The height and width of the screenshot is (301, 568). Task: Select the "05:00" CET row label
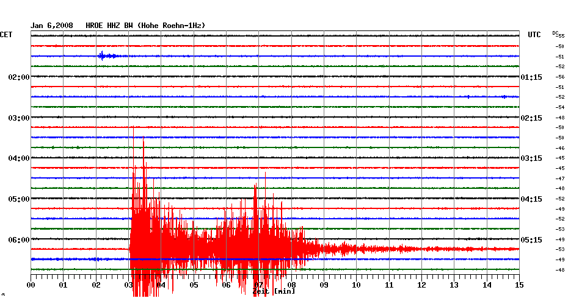19,199
